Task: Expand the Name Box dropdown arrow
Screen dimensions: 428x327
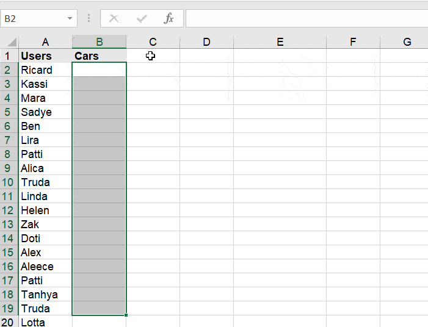Action: click(70, 18)
